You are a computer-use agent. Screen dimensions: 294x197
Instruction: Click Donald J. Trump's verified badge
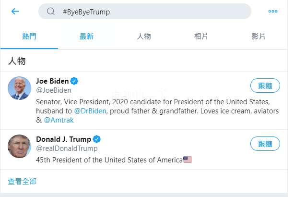coord(97,139)
